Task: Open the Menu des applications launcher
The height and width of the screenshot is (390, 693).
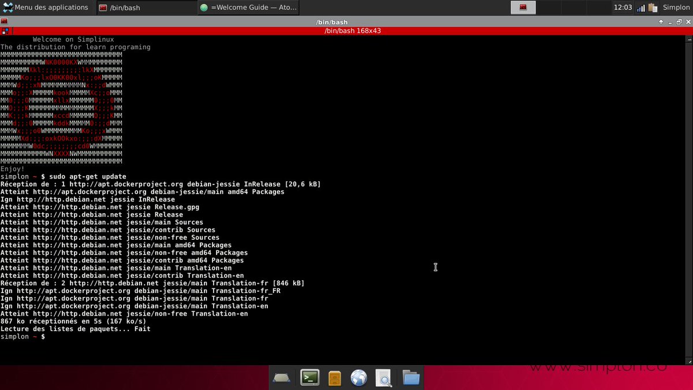Action: click(x=46, y=8)
